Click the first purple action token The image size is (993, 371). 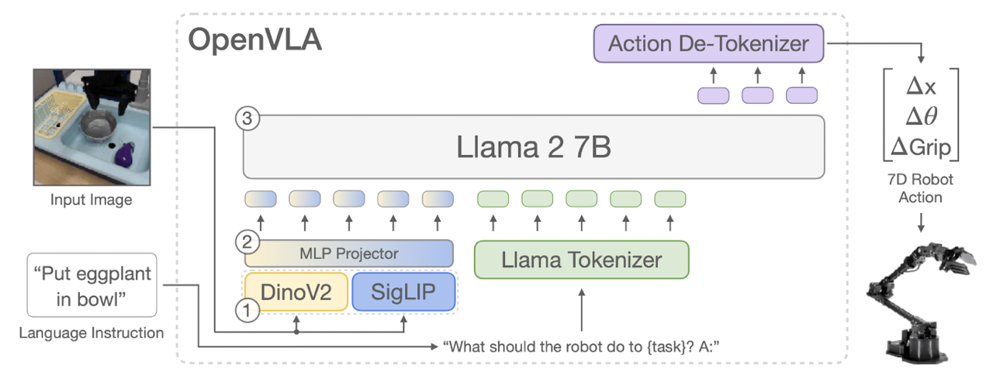[x=714, y=95]
